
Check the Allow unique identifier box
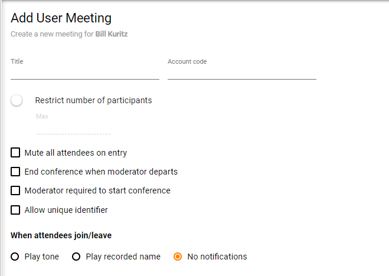[16, 210]
